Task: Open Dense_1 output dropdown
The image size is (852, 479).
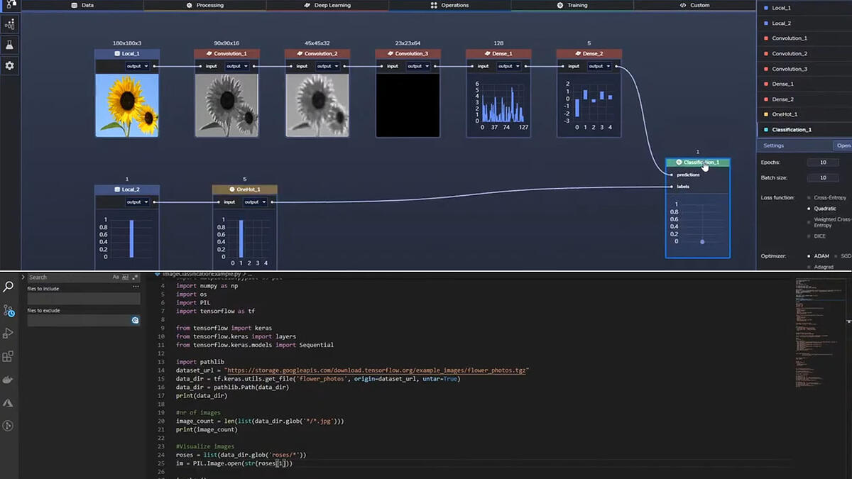Action: tap(508, 66)
